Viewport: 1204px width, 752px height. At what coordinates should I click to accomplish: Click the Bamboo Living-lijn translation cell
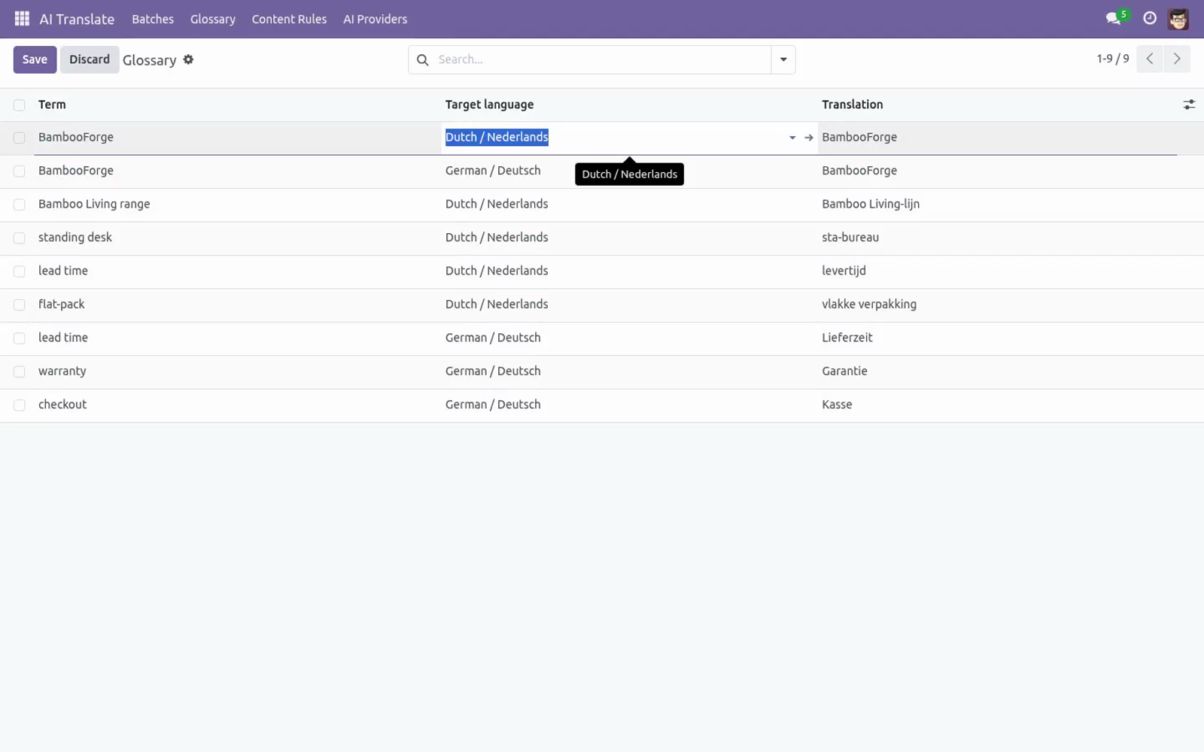871,205
